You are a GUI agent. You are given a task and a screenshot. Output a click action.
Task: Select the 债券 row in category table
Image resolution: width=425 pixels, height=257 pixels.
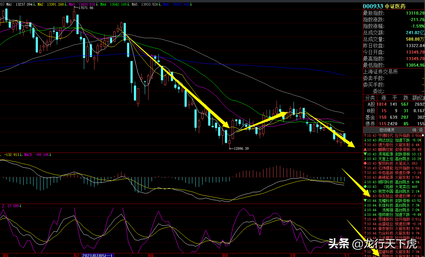point(394,124)
